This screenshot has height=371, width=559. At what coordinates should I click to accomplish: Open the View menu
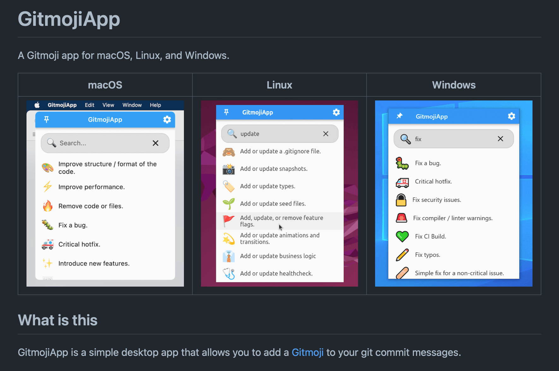point(108,105)
